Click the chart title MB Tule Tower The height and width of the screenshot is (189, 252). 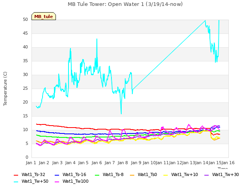(125, 4)
